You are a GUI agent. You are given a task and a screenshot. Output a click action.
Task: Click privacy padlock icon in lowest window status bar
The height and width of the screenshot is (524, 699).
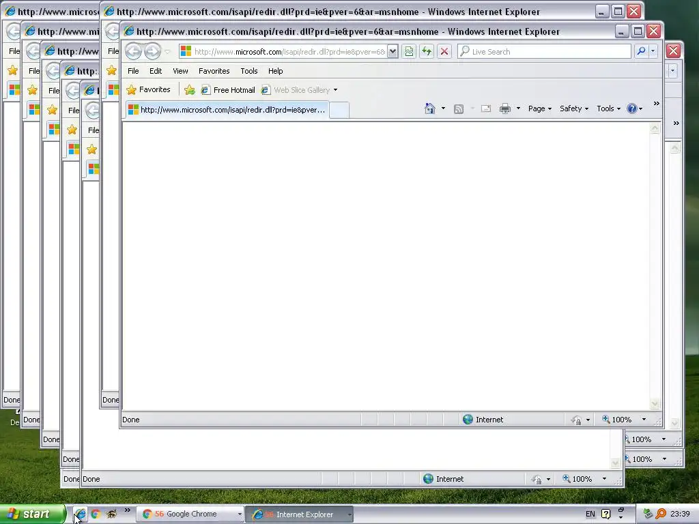tap(537, 479)
